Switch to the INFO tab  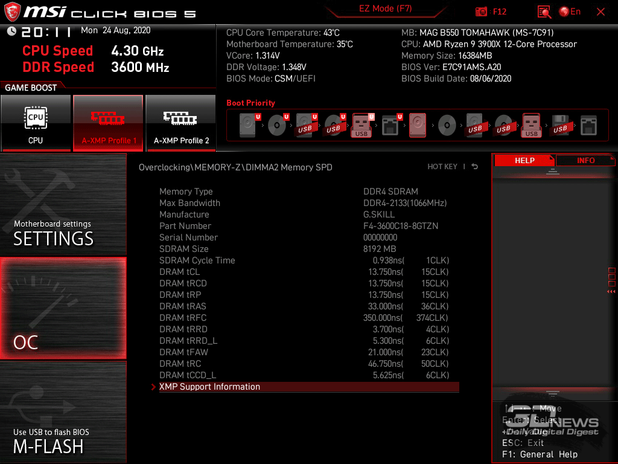coord(585,161)
